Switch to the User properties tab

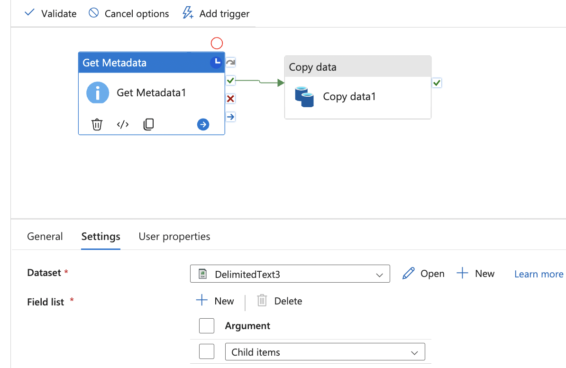click(x=174, y=236)
